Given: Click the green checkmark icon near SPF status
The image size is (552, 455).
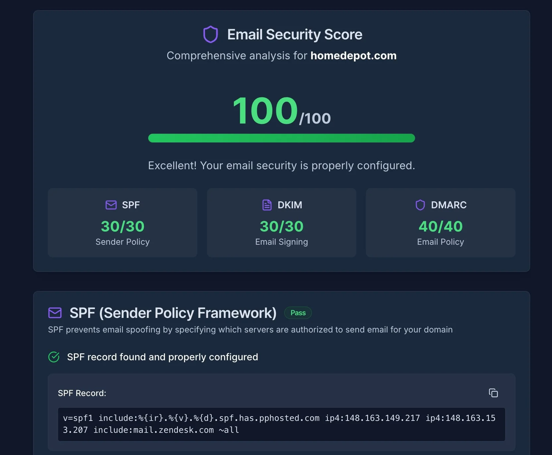Looking at the screenshot, I should (54, 357).
